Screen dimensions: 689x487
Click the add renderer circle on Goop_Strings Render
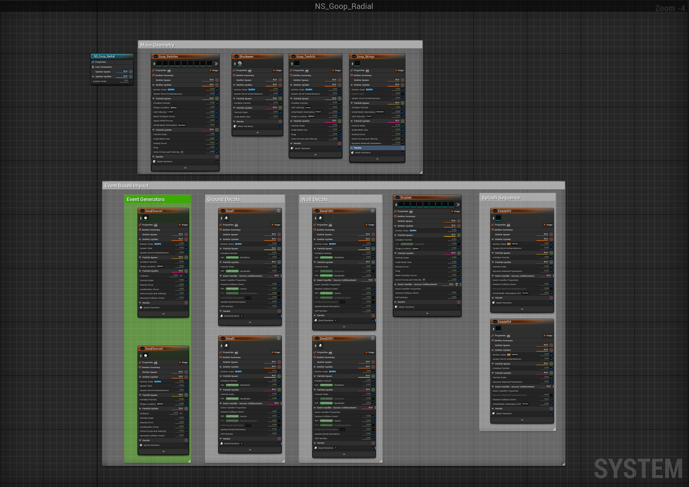coord(403,148)
